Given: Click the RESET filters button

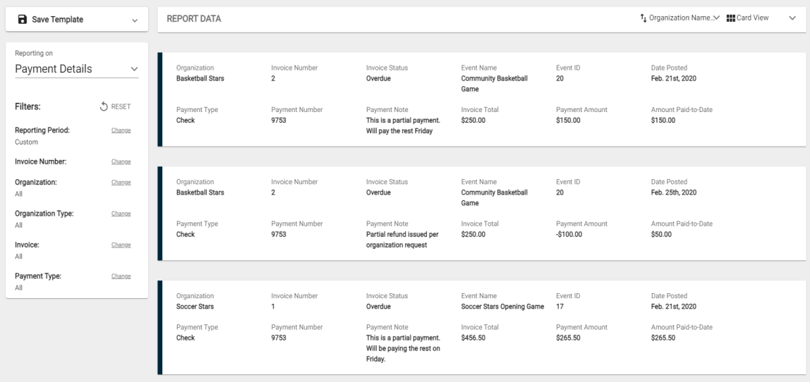Looking at the screenshot, I should (115, 106).
